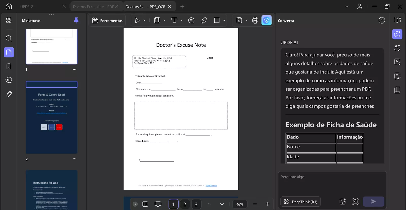Toggle the DeepThink (R1) mode
406x210 pixels.
pyautogui.click(x=300, y=202)
